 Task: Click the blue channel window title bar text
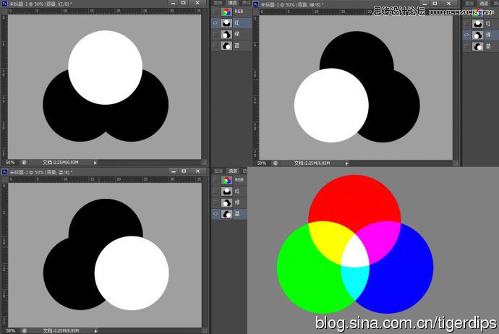(40, 172)
